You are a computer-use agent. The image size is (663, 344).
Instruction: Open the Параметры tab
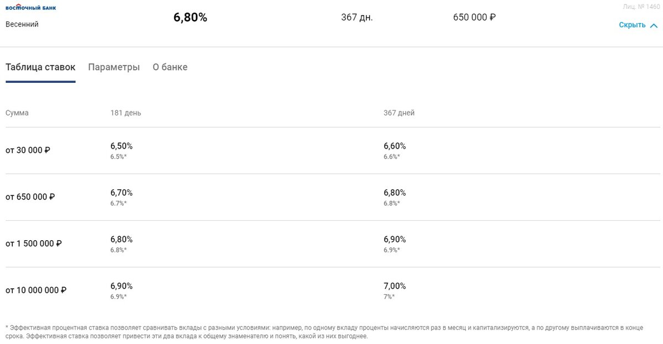coord(114,67)
